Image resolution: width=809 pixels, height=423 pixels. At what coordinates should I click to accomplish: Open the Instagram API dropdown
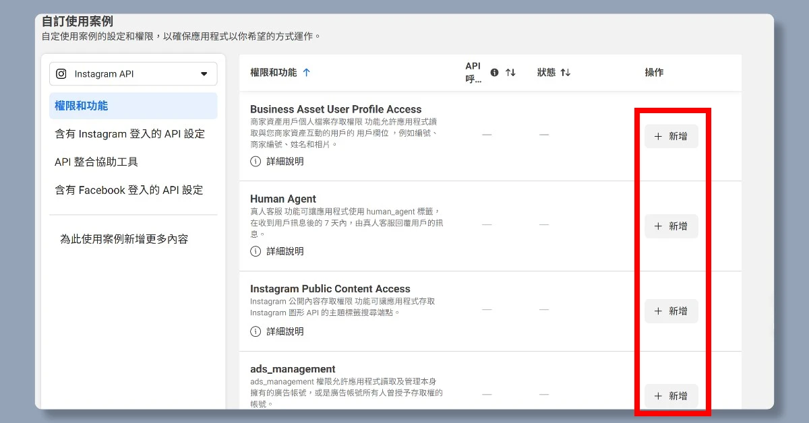(x=133, y=74)
